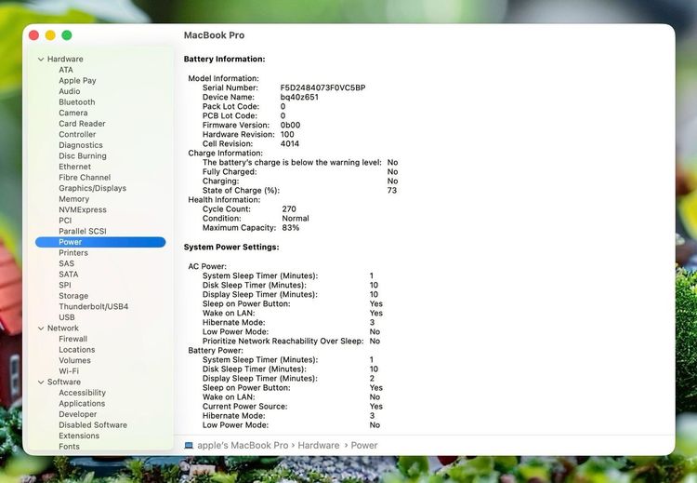Select Card Reader in the sidebar
This screenshot has height=483, width=697.
(x=82, y=124)
